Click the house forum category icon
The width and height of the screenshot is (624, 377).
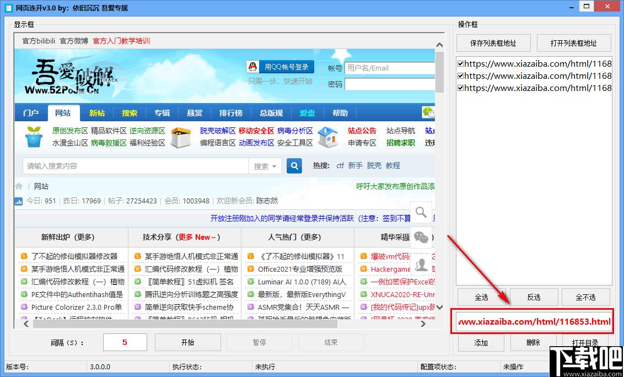[329, 137]
